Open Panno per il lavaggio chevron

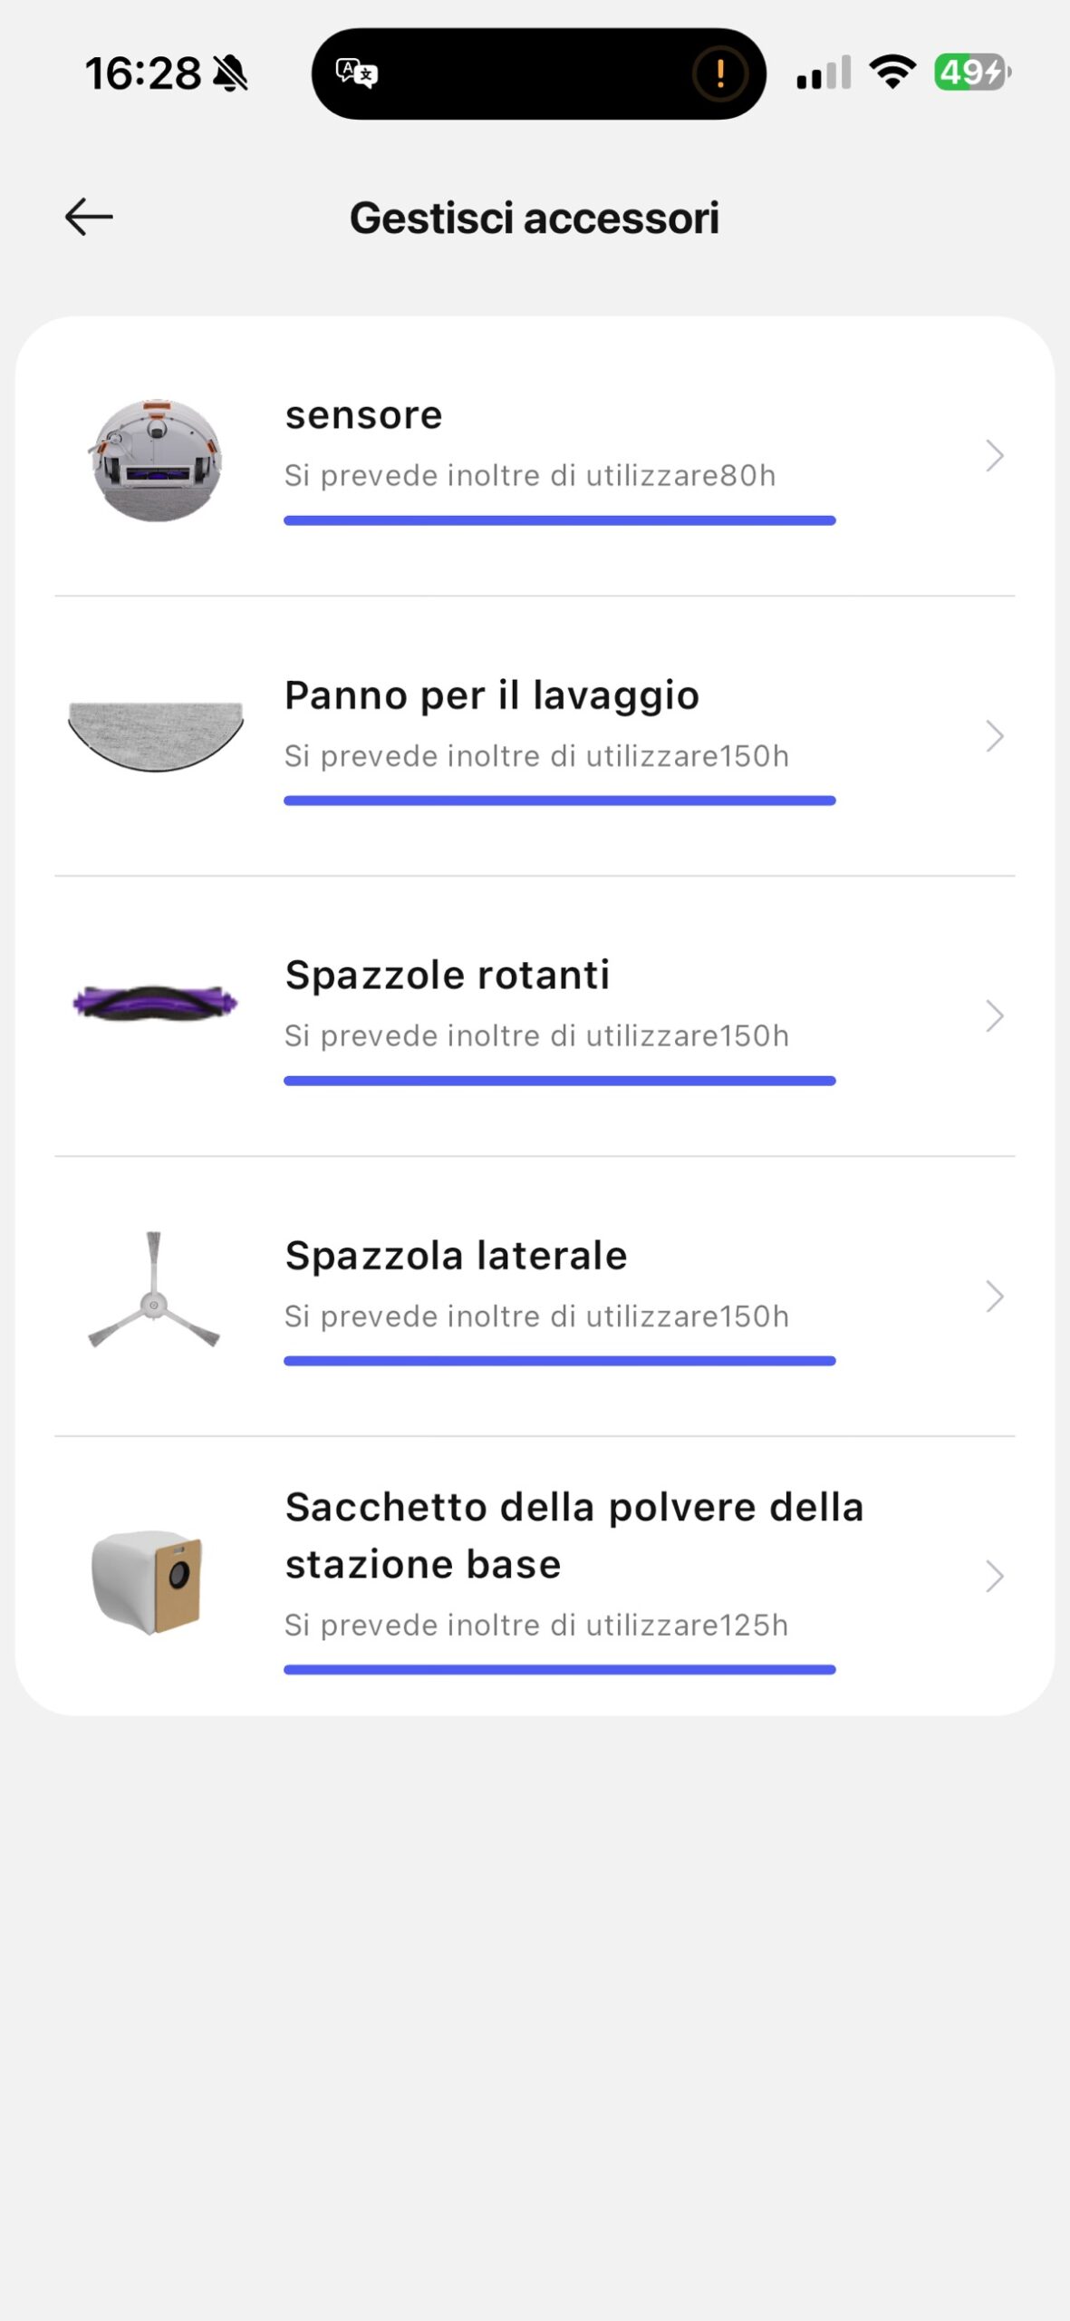pyautogui.click(x=994, y=736)
